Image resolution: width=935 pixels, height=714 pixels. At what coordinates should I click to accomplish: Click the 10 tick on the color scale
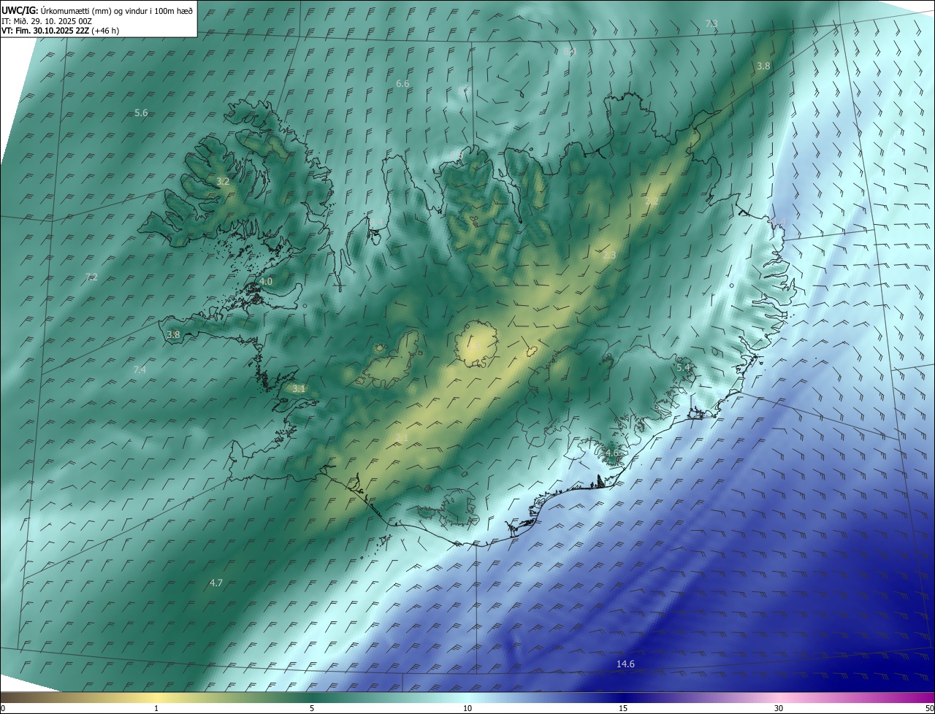467,708
